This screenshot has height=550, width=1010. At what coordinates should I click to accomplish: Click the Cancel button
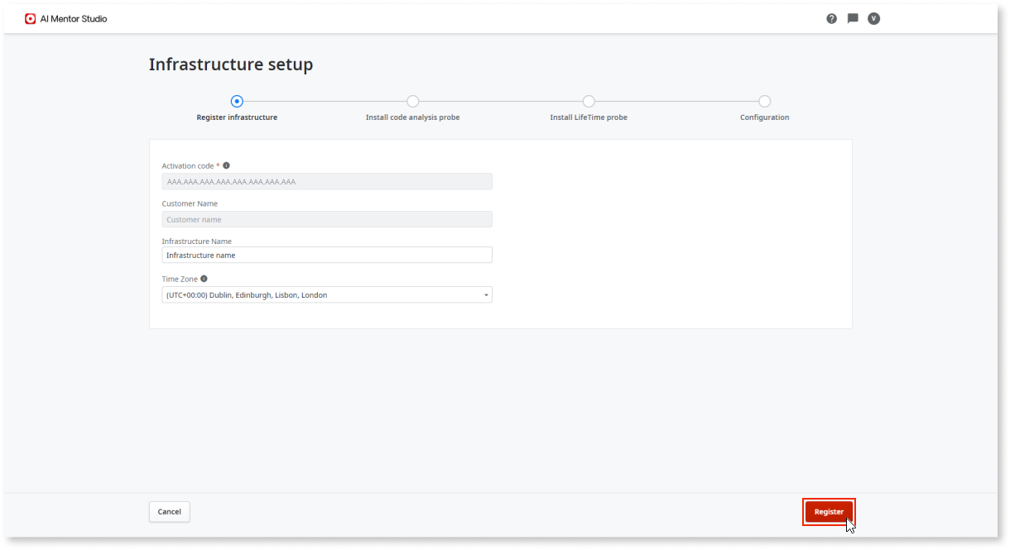click(169, 511)
